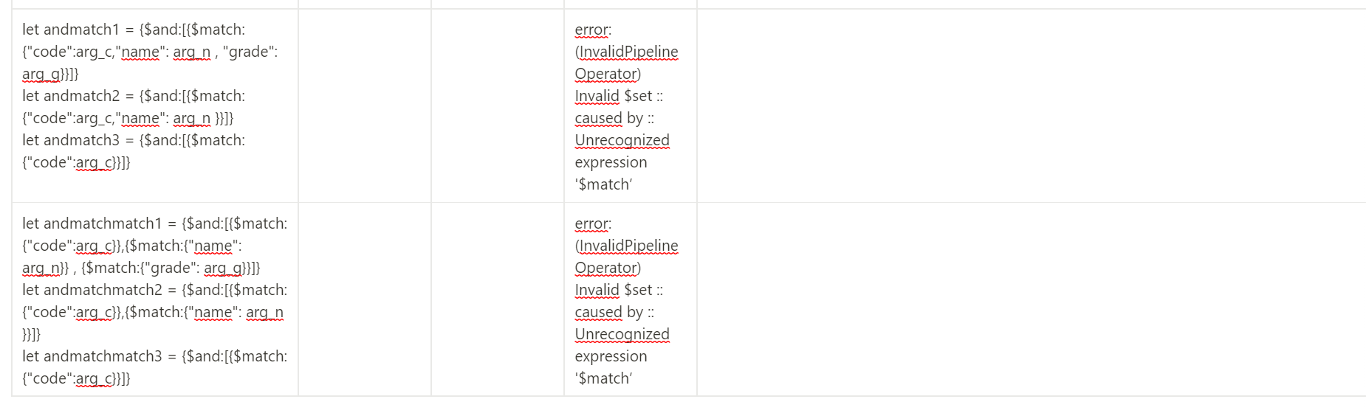Click the "andmatch3" variable name
The height and width of the screenshot is (416, 1366).
(81, 140)
